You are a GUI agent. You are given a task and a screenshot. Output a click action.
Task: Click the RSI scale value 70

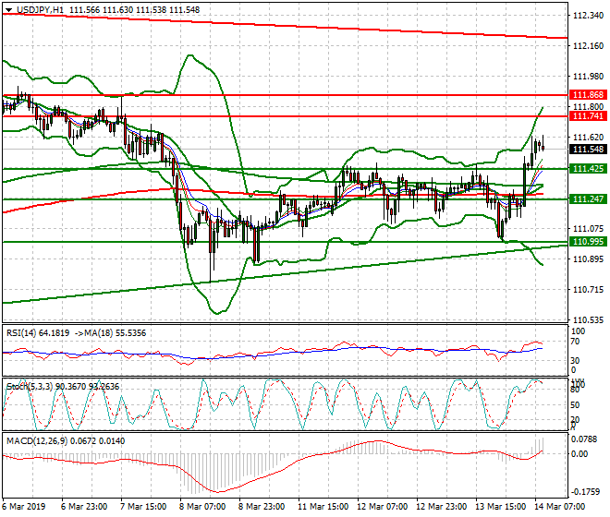point(575,342)
